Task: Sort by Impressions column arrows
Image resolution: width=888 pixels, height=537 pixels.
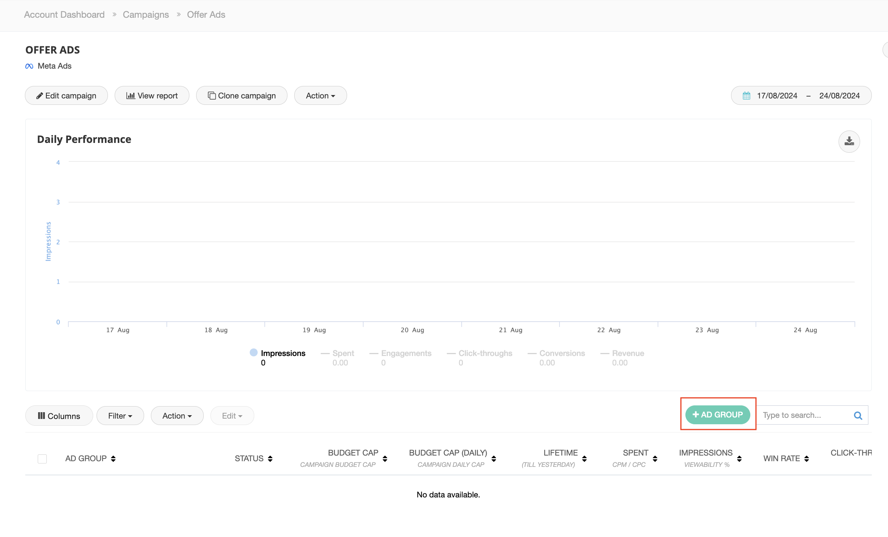Action: coord(739,459)
